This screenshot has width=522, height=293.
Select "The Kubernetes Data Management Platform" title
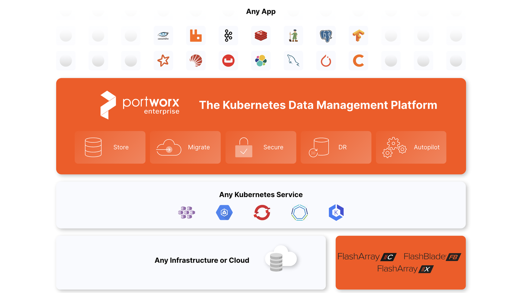click(318, 105)
